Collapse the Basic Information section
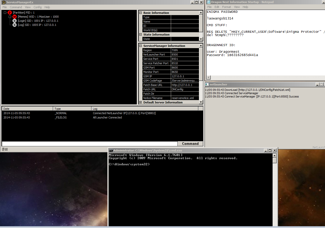Image resolution: width=325 pixels, height=228 pixels. (x=140, y=13)
